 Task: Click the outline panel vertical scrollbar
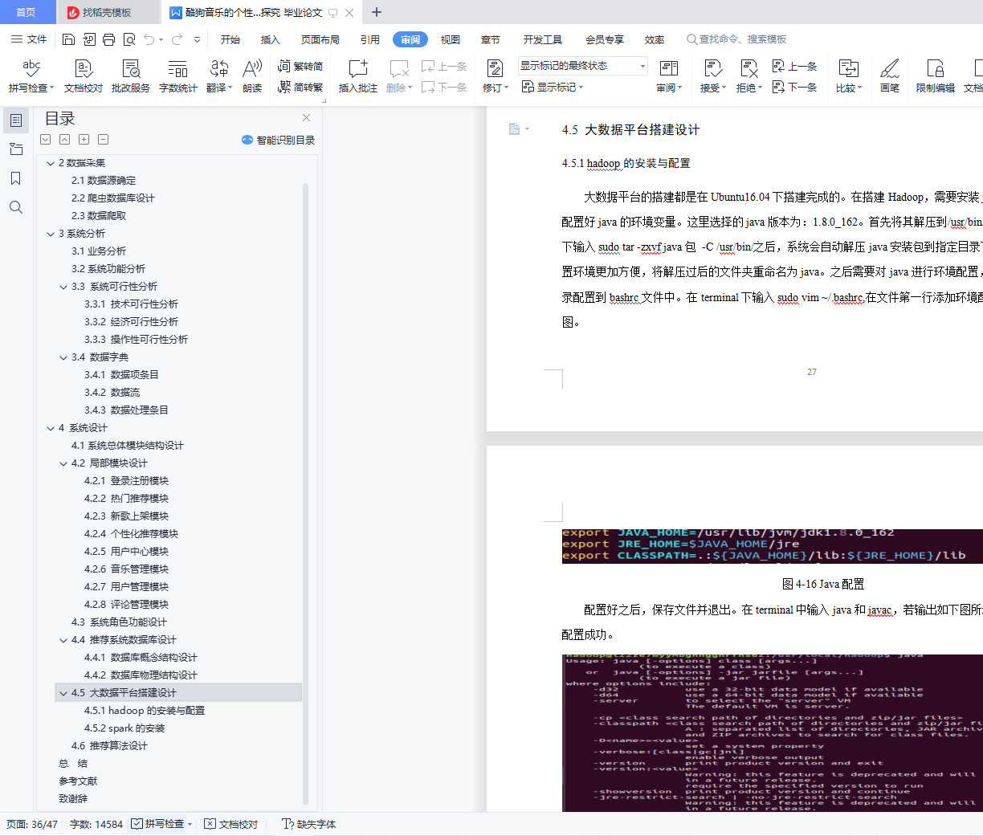[x=305, y=493]
